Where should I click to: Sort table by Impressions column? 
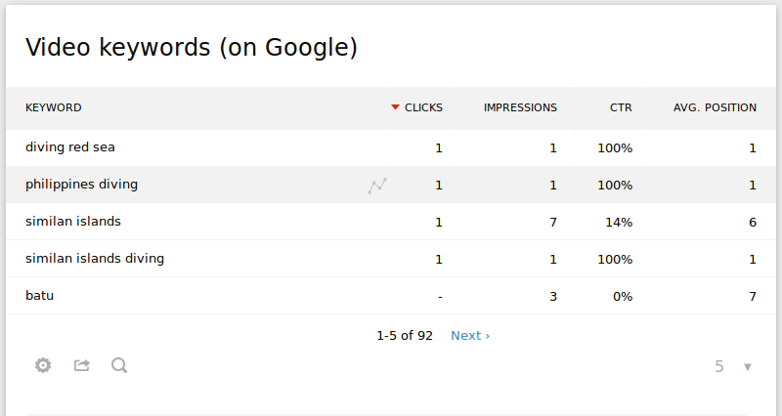tap(520, 107)
